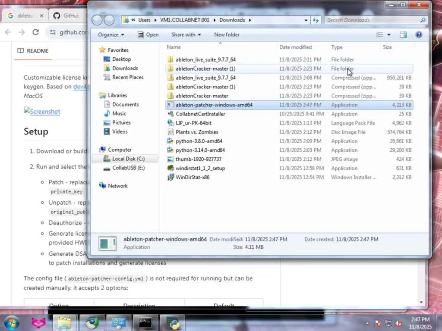Image resolution: width=442 pixels, height=331 pixels.
Task: Click the Forward navigation button in Explorer
Action: click(109, 20)
